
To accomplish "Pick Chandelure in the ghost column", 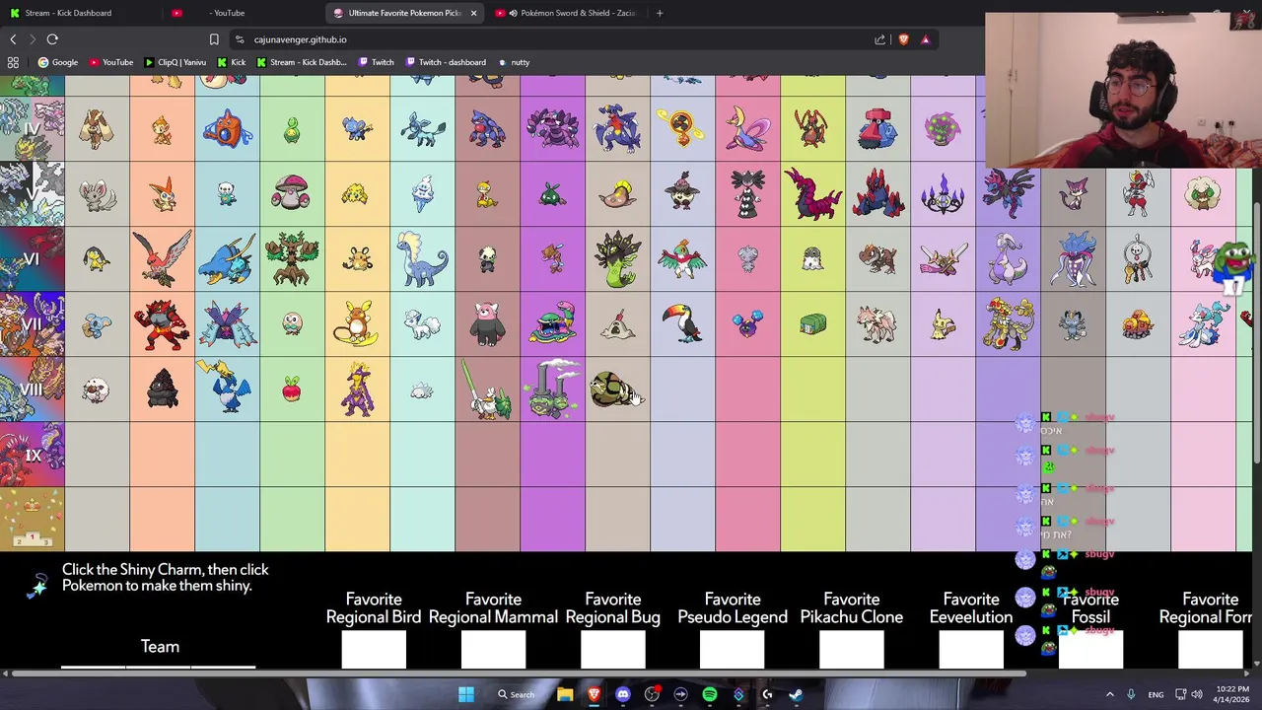I will [x=943, y=194].
